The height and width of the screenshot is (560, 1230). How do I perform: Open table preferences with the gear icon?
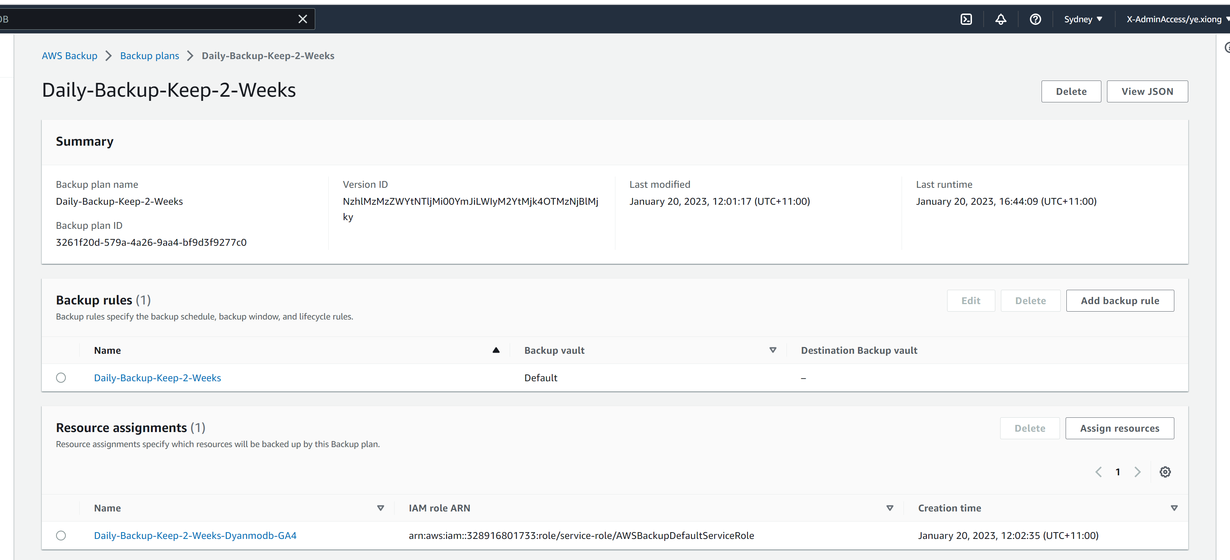tap(1165, 472)
